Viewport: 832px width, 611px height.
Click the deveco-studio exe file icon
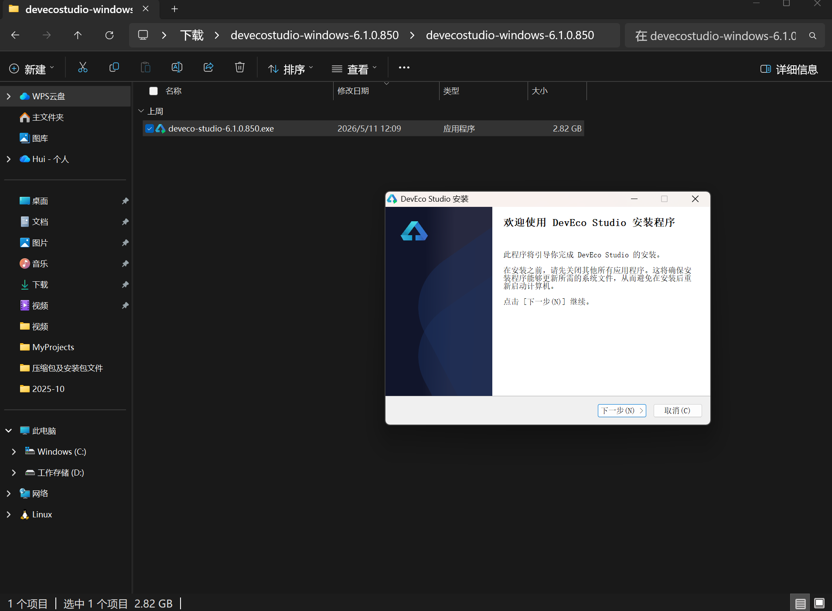pyautogui.click(x=160, y=128)
